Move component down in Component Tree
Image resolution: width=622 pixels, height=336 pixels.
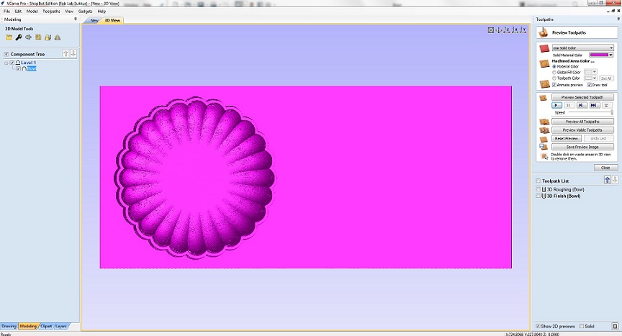click(x=73, y=53)
